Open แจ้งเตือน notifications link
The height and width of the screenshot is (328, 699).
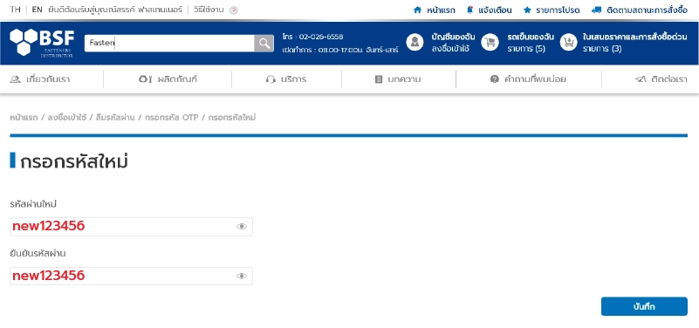pos(495,10)
